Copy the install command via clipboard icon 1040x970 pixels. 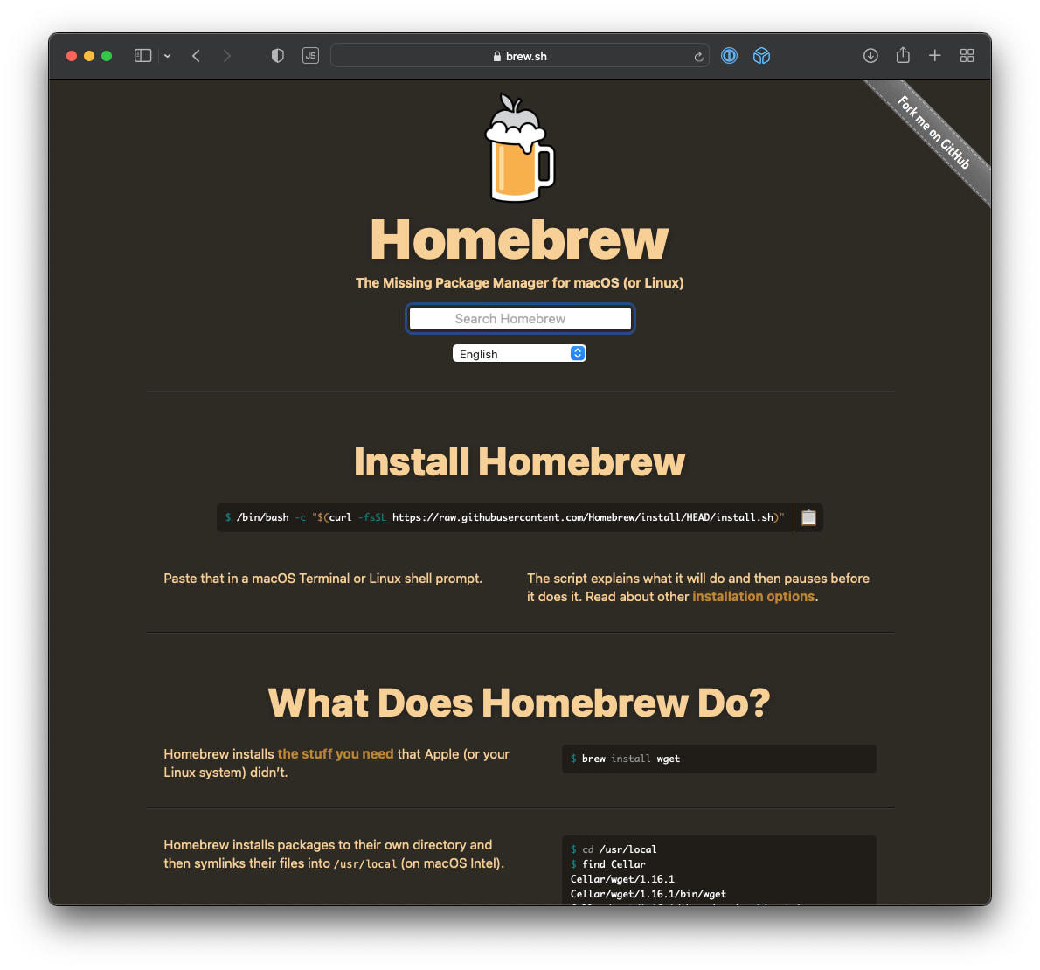coord(808,517)
